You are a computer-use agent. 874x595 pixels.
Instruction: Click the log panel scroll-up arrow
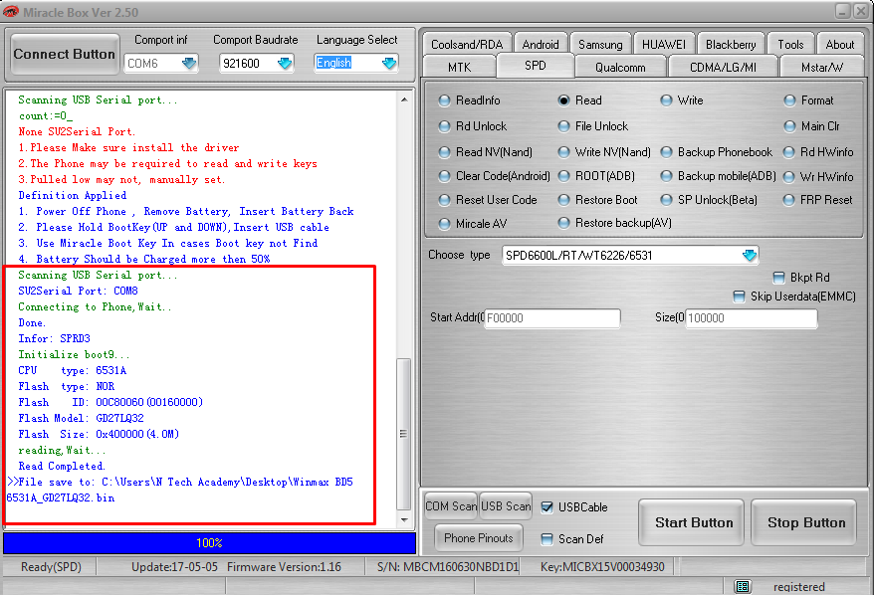(404, 99)
